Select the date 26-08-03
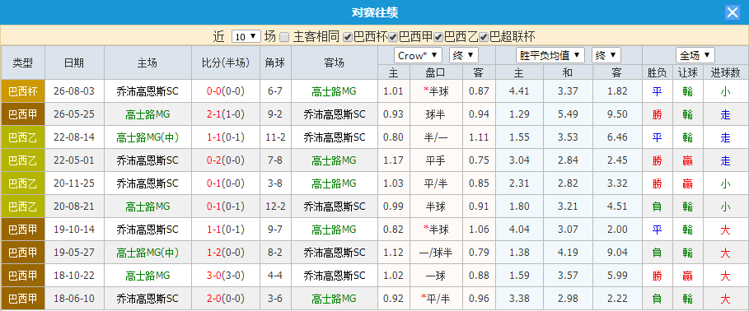Screen dimensions: 749x311 pos(74,91)
